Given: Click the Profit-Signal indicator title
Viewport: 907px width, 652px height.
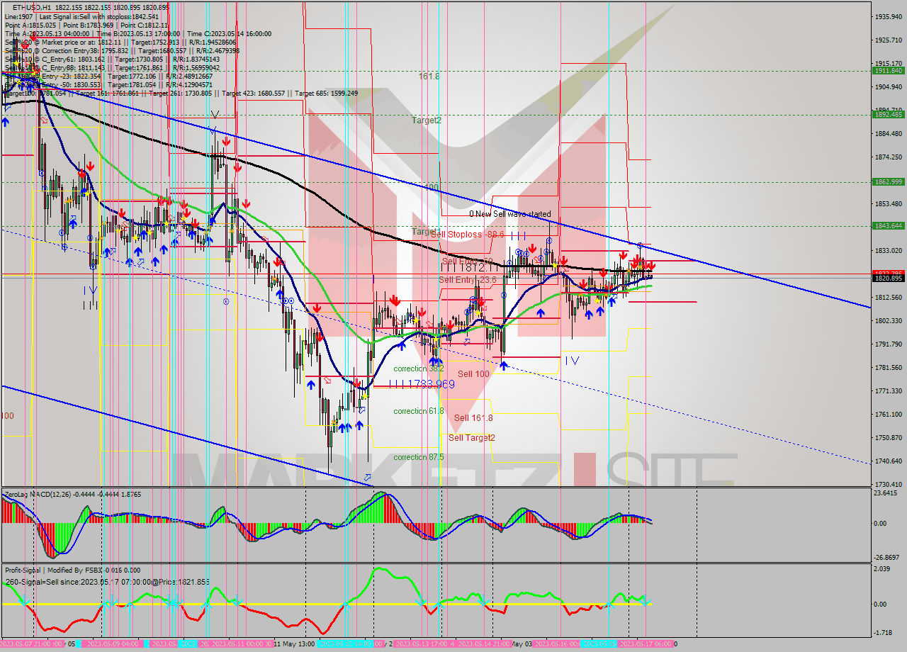Looking at the screenshot, I should (71, 570).
